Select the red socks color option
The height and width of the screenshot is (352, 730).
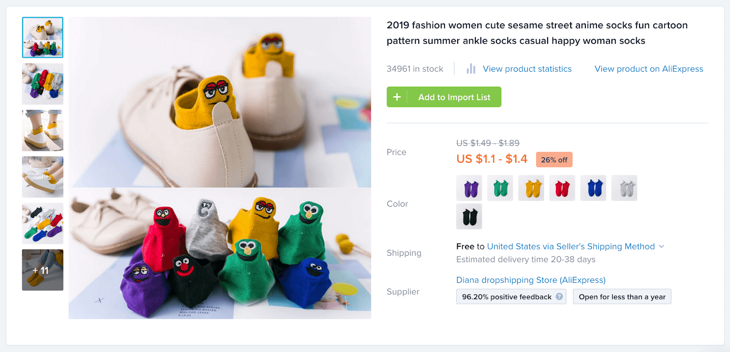(x=562, y=188)
